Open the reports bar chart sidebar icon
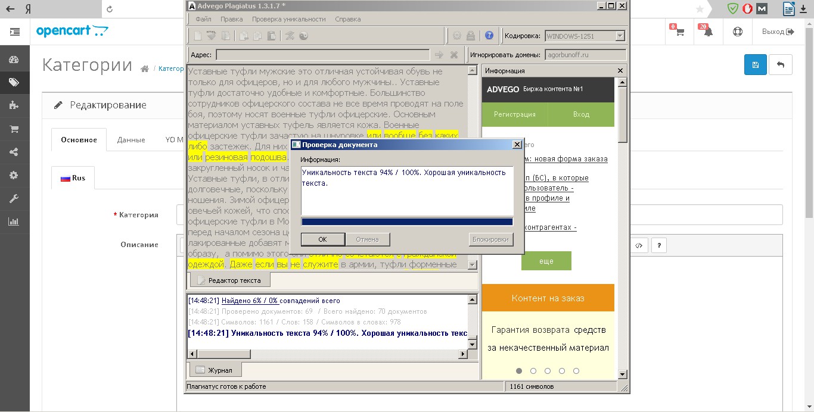Screen dimensions: 814x412 click(x=14, y=221)
